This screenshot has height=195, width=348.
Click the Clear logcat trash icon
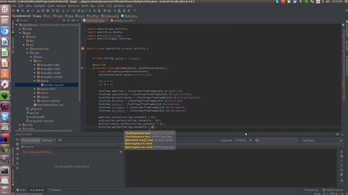pyautogui.click(x=341, y=152)
